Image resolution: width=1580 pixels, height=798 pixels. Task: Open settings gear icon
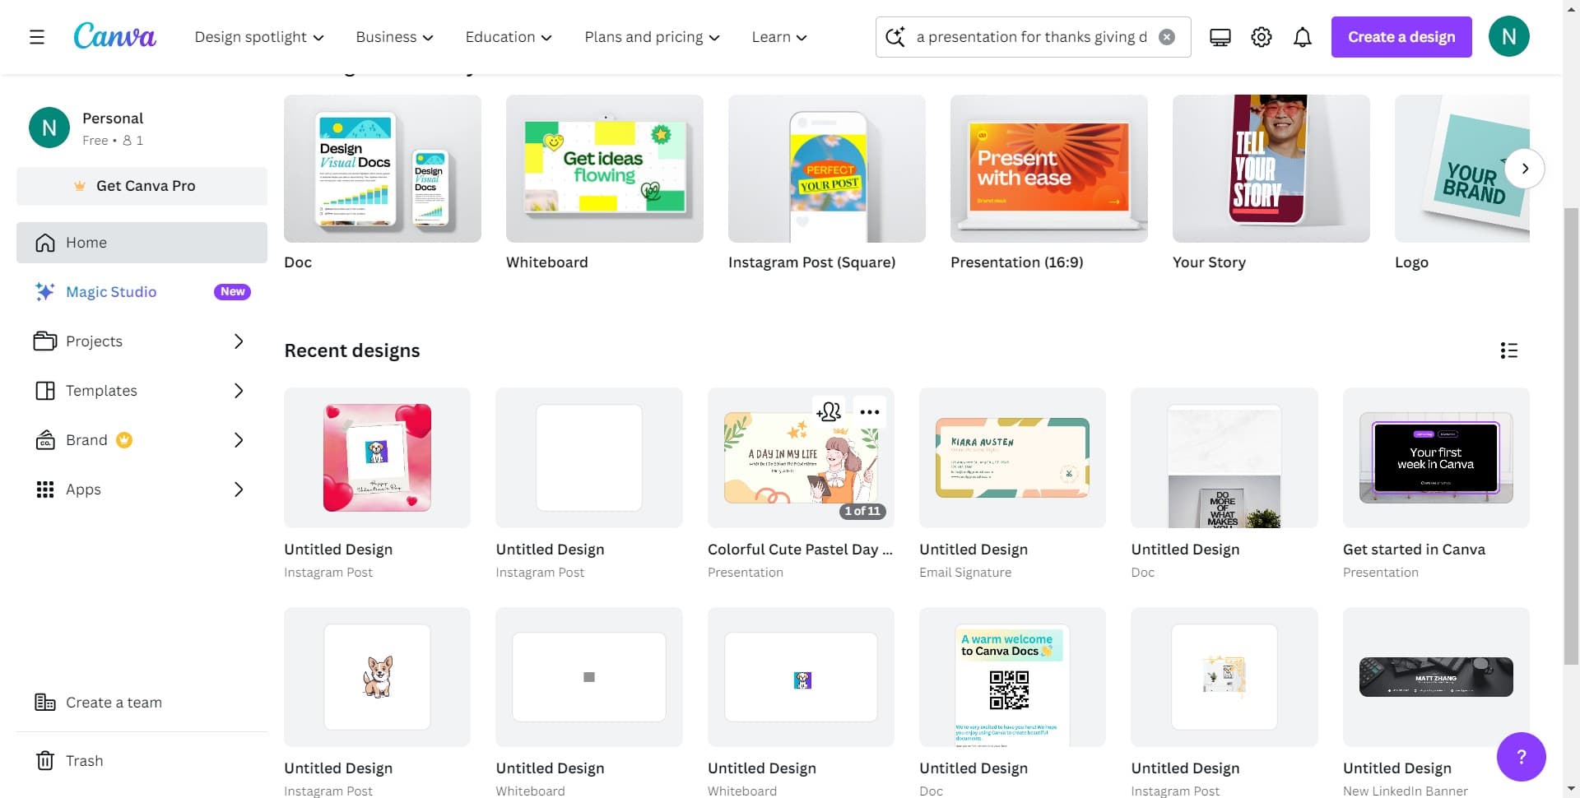point(1261,37)
